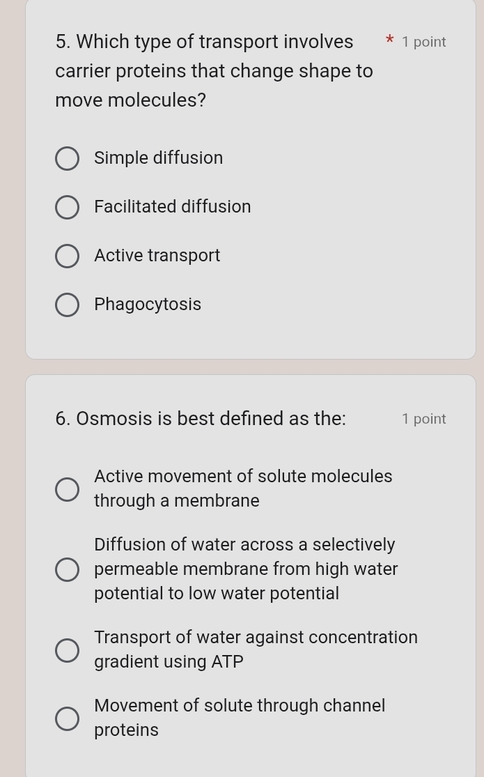This screenshot has width=484, height=777.
Task: Click the Active transport answer text
Action: (x=157, y=256)
